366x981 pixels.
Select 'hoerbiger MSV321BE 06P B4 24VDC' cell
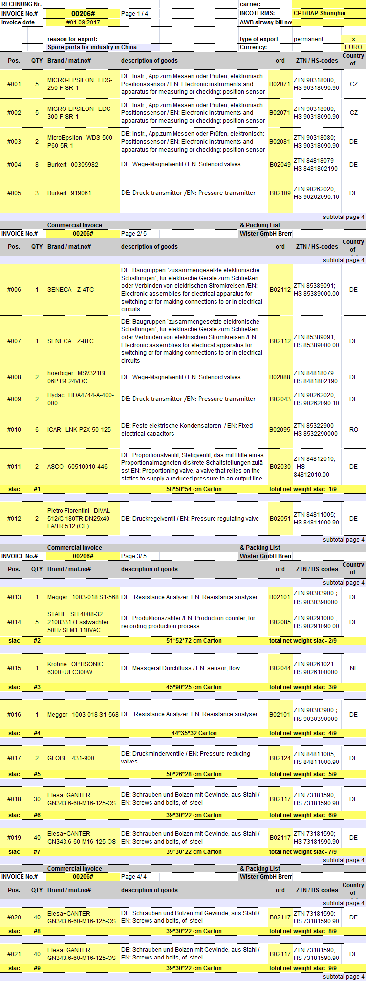click(83, 377)
